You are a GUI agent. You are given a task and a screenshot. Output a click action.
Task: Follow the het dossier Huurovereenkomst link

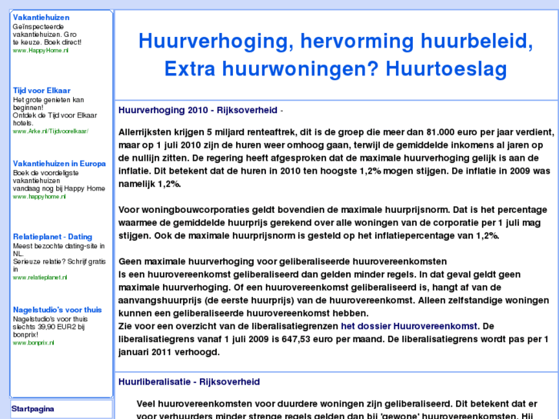(x=409, y=326)
